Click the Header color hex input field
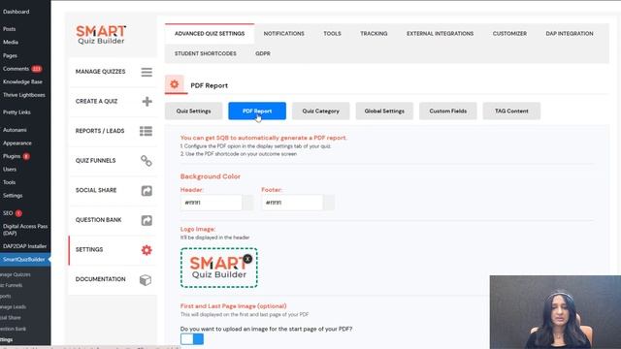Screen dimensions: 621x349 [212, 203]
